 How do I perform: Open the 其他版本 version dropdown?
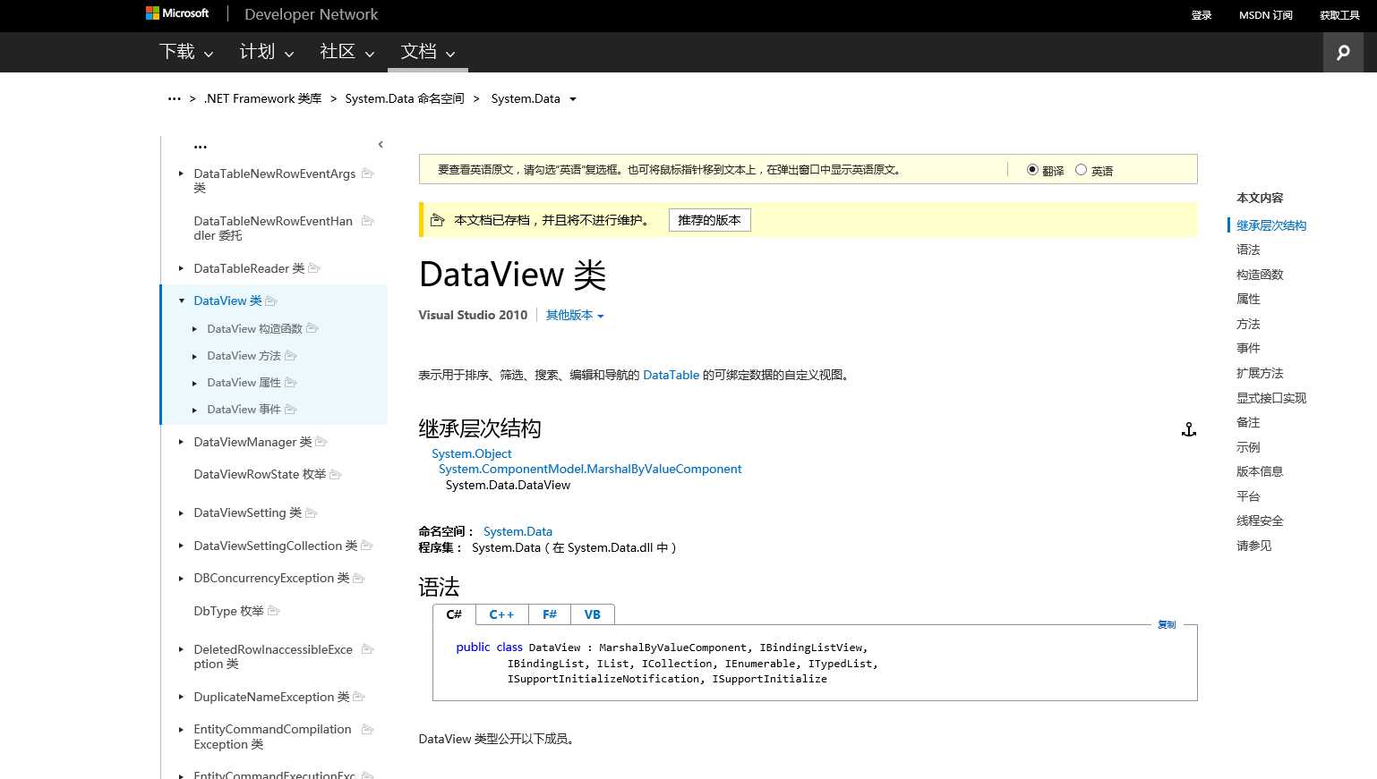pyautogui.click(x=575, y=315)
